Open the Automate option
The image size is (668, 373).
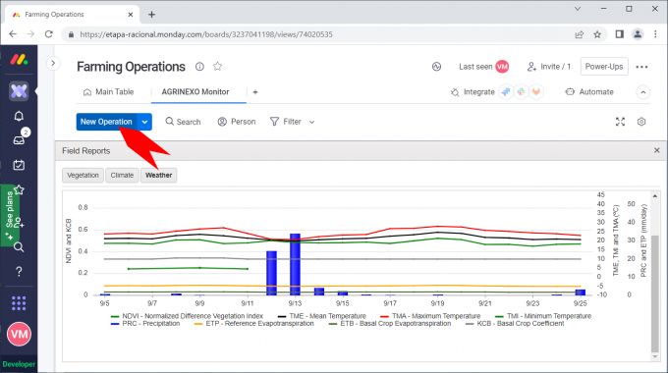589,92
